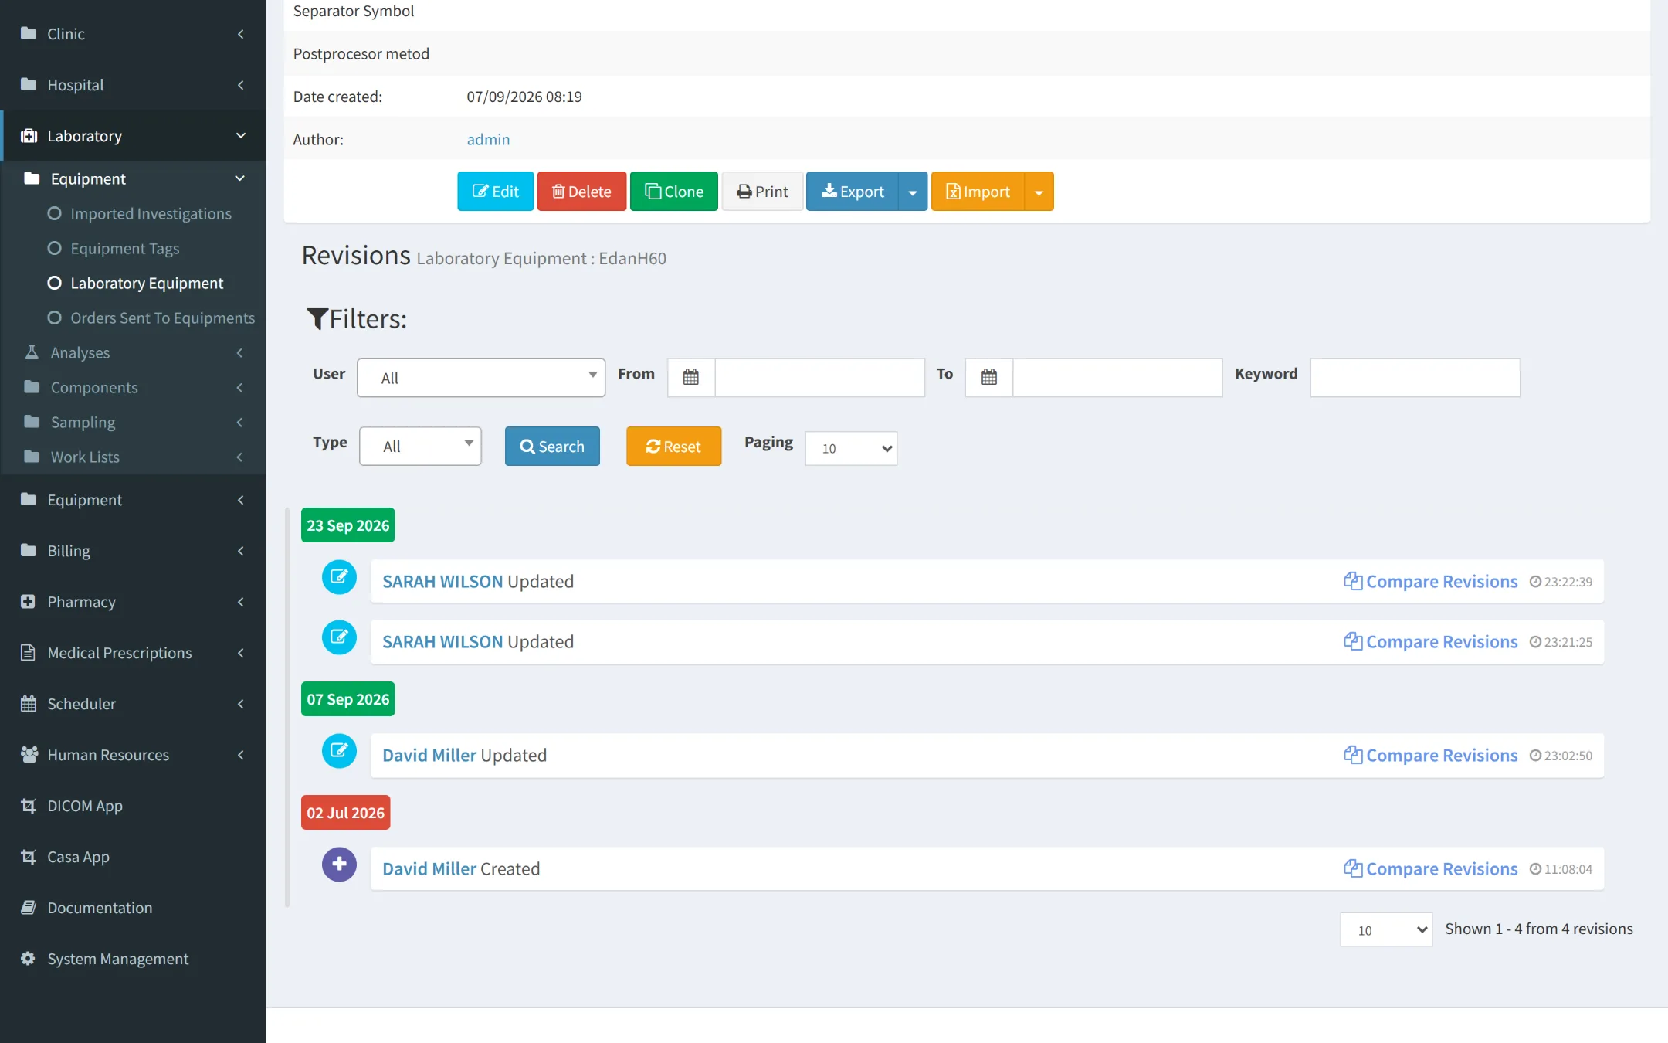Open the admin author link

488,139
